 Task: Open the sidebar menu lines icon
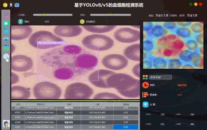tap(6, 16)
